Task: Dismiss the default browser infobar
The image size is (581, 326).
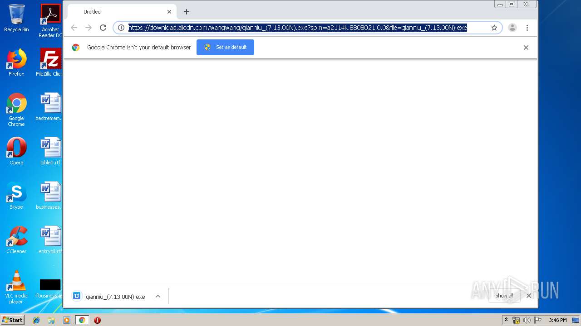Action: pos(526,47)
